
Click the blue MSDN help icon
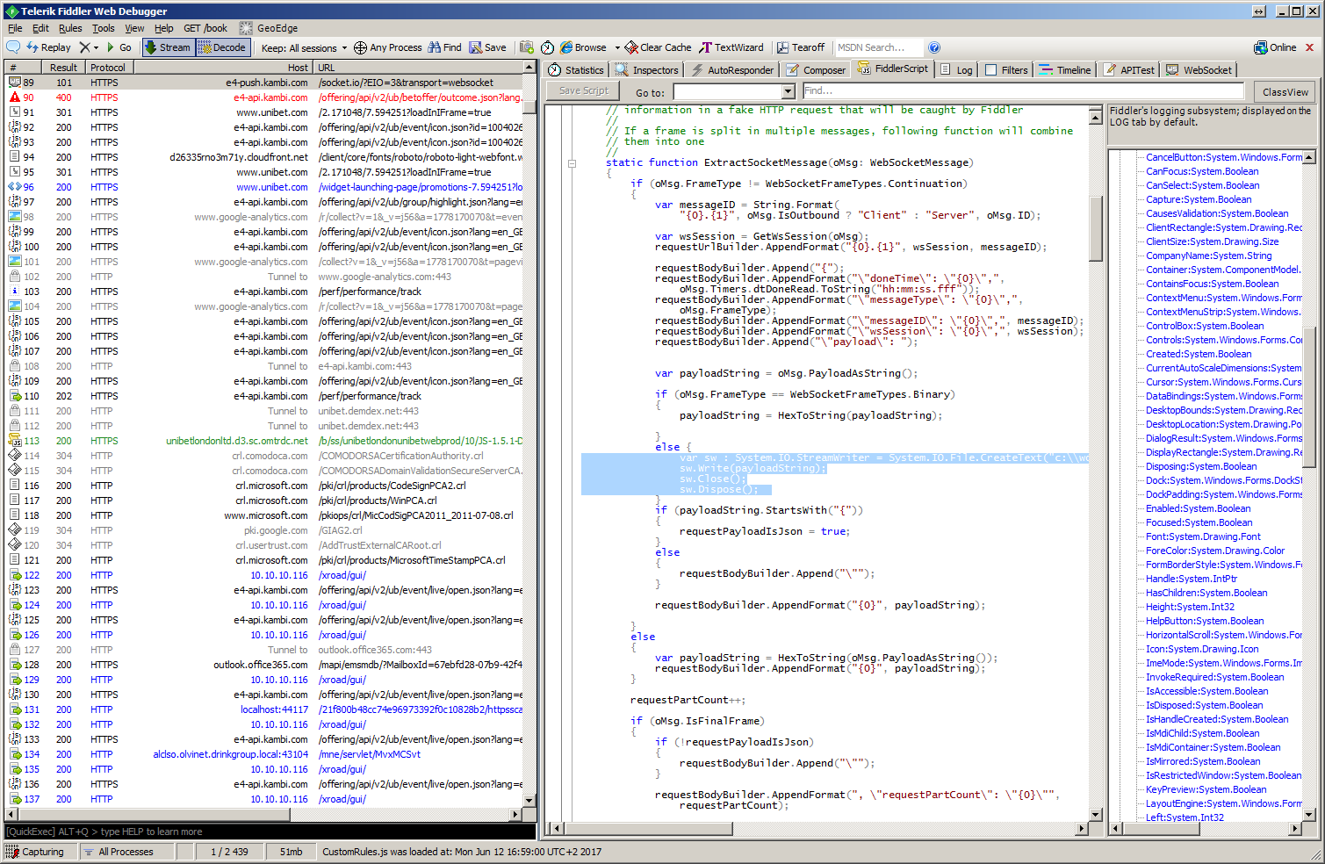click(x=934, y=47)
